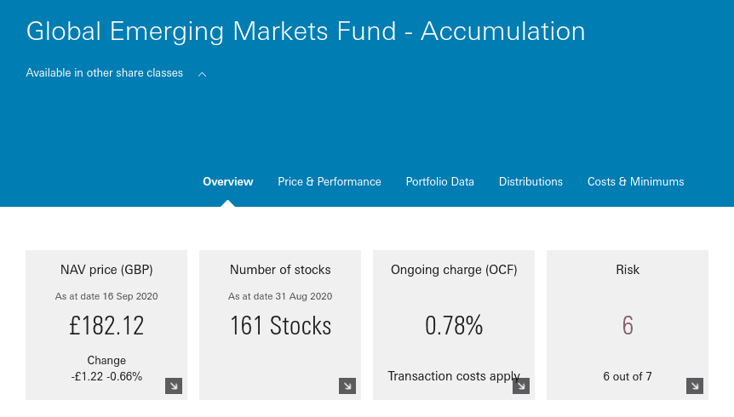
Task: Select the 0.78% charge value
Action: pos(454,325)
